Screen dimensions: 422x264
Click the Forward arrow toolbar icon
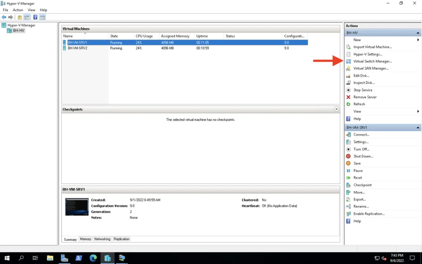pyautogui.click(x=10, y=17)
